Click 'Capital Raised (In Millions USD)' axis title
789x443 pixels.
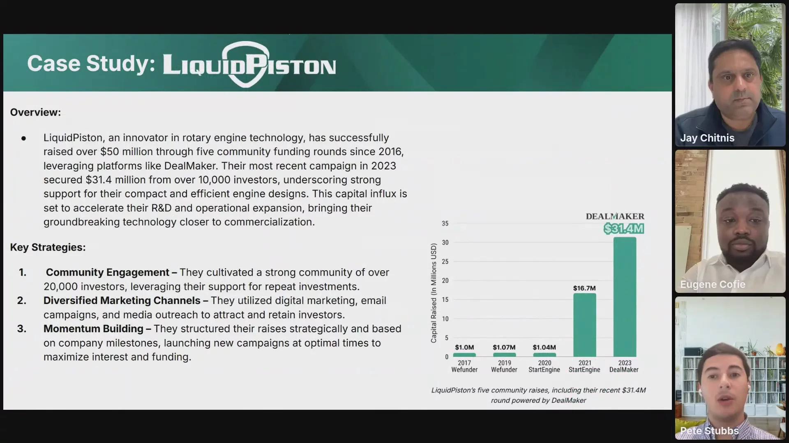click(434, 293)
